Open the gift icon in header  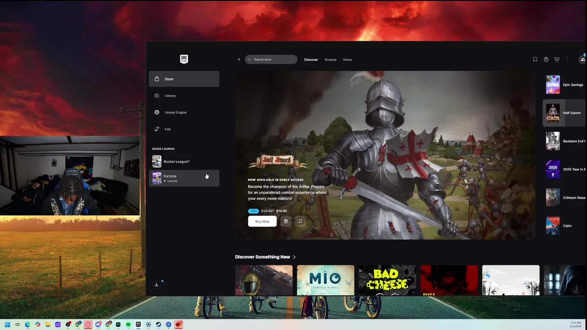[x=546, y=60]
